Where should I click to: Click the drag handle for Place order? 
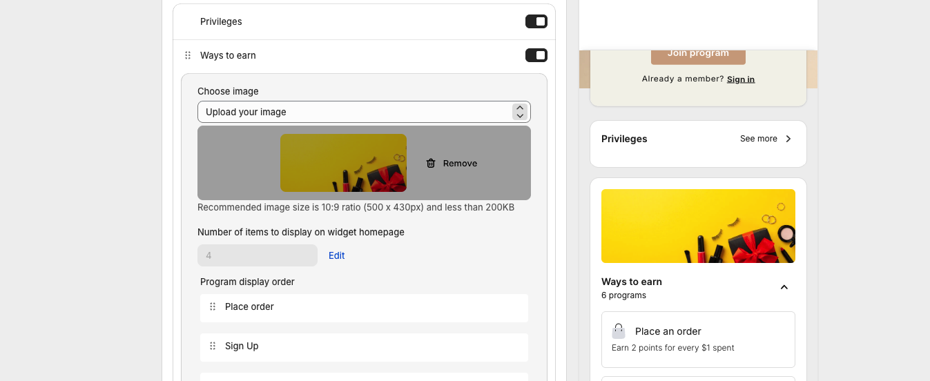(x=213, y=307)
